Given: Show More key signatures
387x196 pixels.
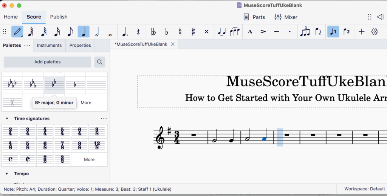Looking at the screenshot, I should pos(86,103).
